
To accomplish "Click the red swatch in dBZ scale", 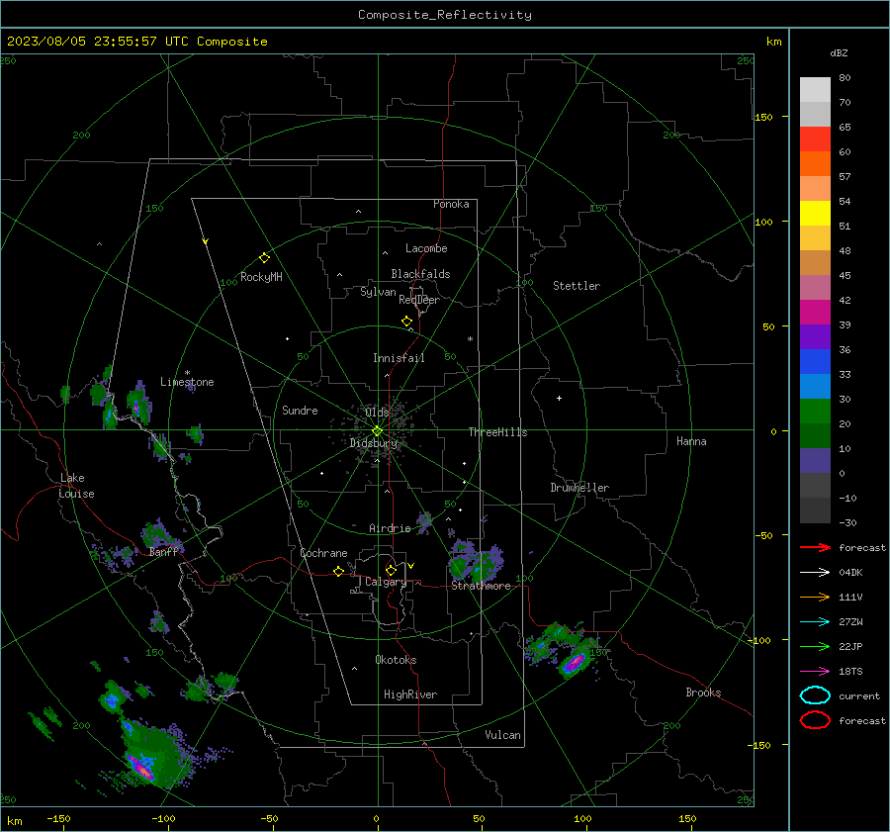I will pos(815,139).
